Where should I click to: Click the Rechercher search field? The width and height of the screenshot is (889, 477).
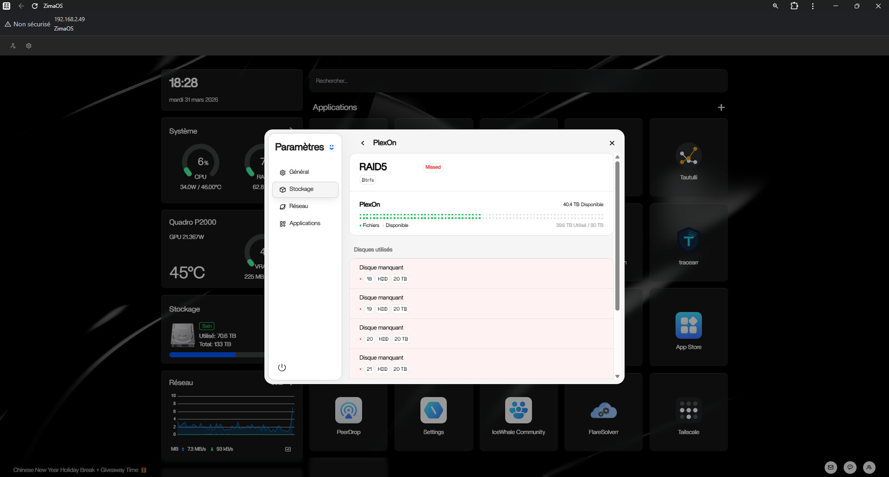tap(518, 81)
